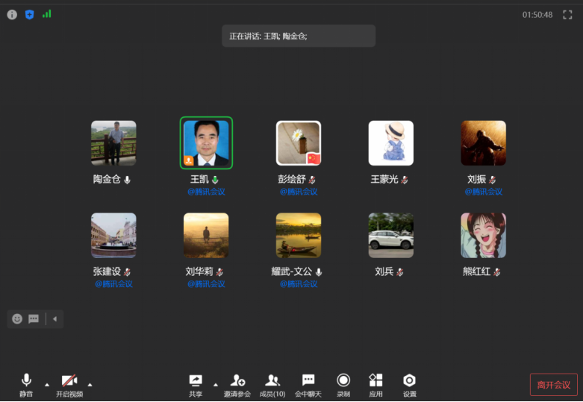Expand share options arrow beside 共享

216,384
